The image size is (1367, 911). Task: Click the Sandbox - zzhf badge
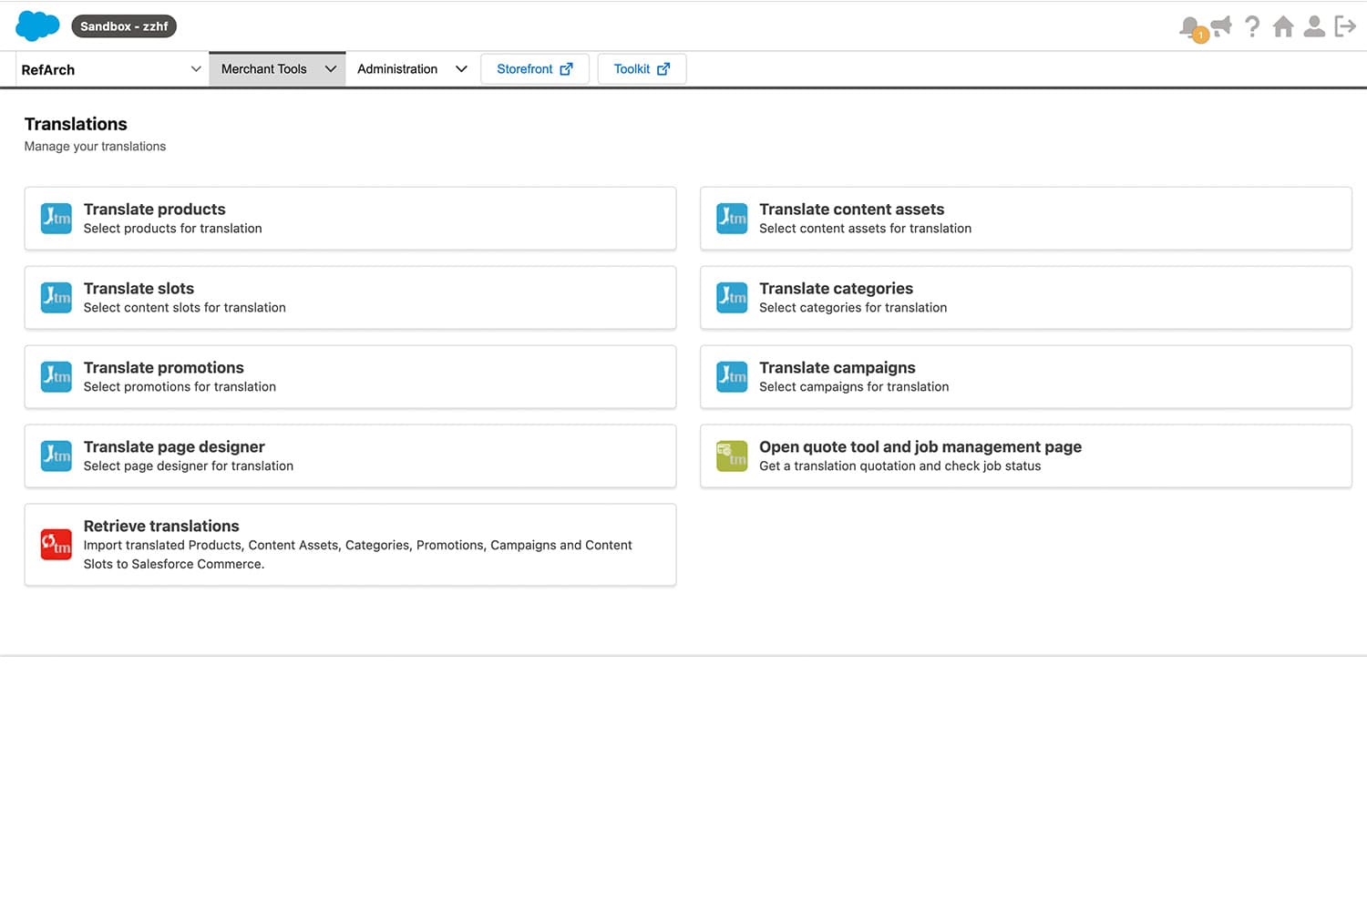(124, 26)
